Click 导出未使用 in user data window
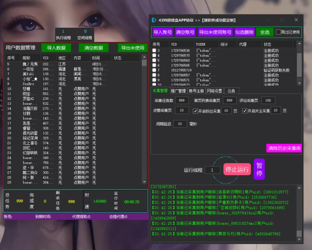312x250 pixels. pyautogui.click(x=133, y=48)
